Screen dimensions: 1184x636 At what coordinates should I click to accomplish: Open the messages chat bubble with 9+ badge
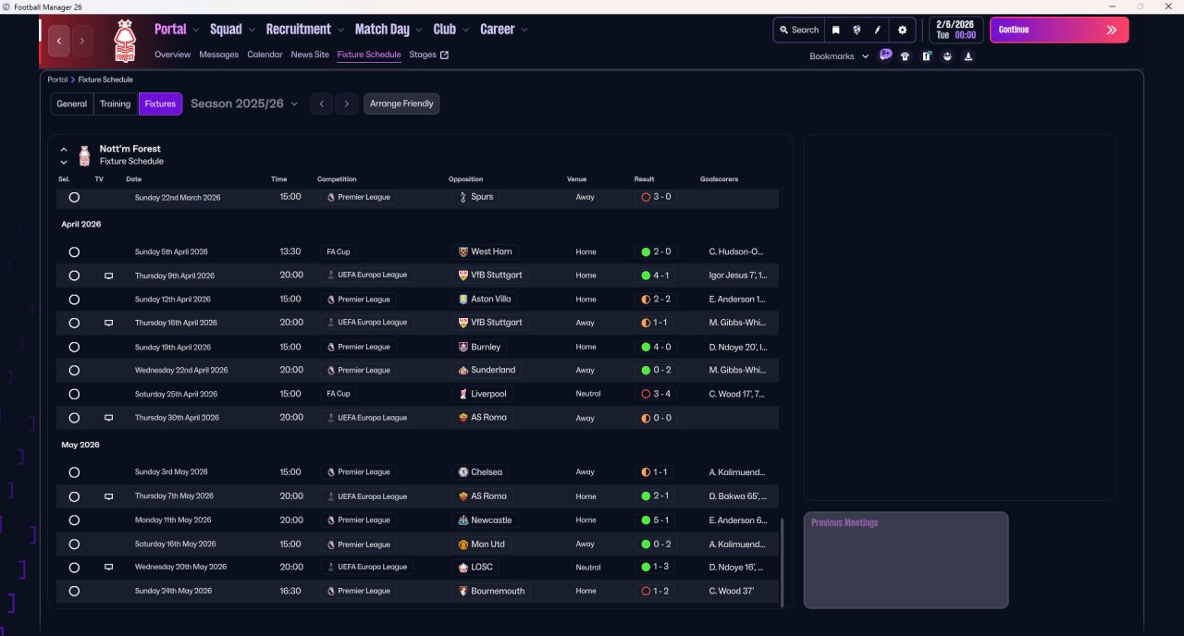tap(885, 55)
